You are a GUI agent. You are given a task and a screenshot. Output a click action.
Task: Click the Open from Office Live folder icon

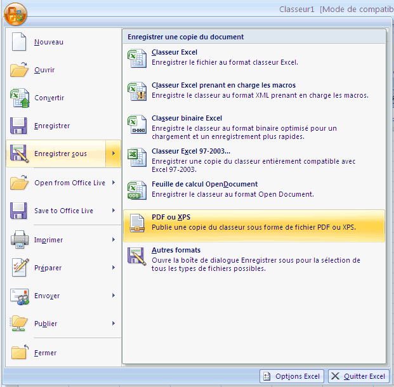[x=19, y=182]
